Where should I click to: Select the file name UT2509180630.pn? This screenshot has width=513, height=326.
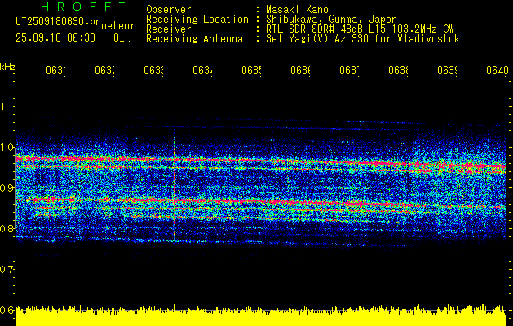59,21
